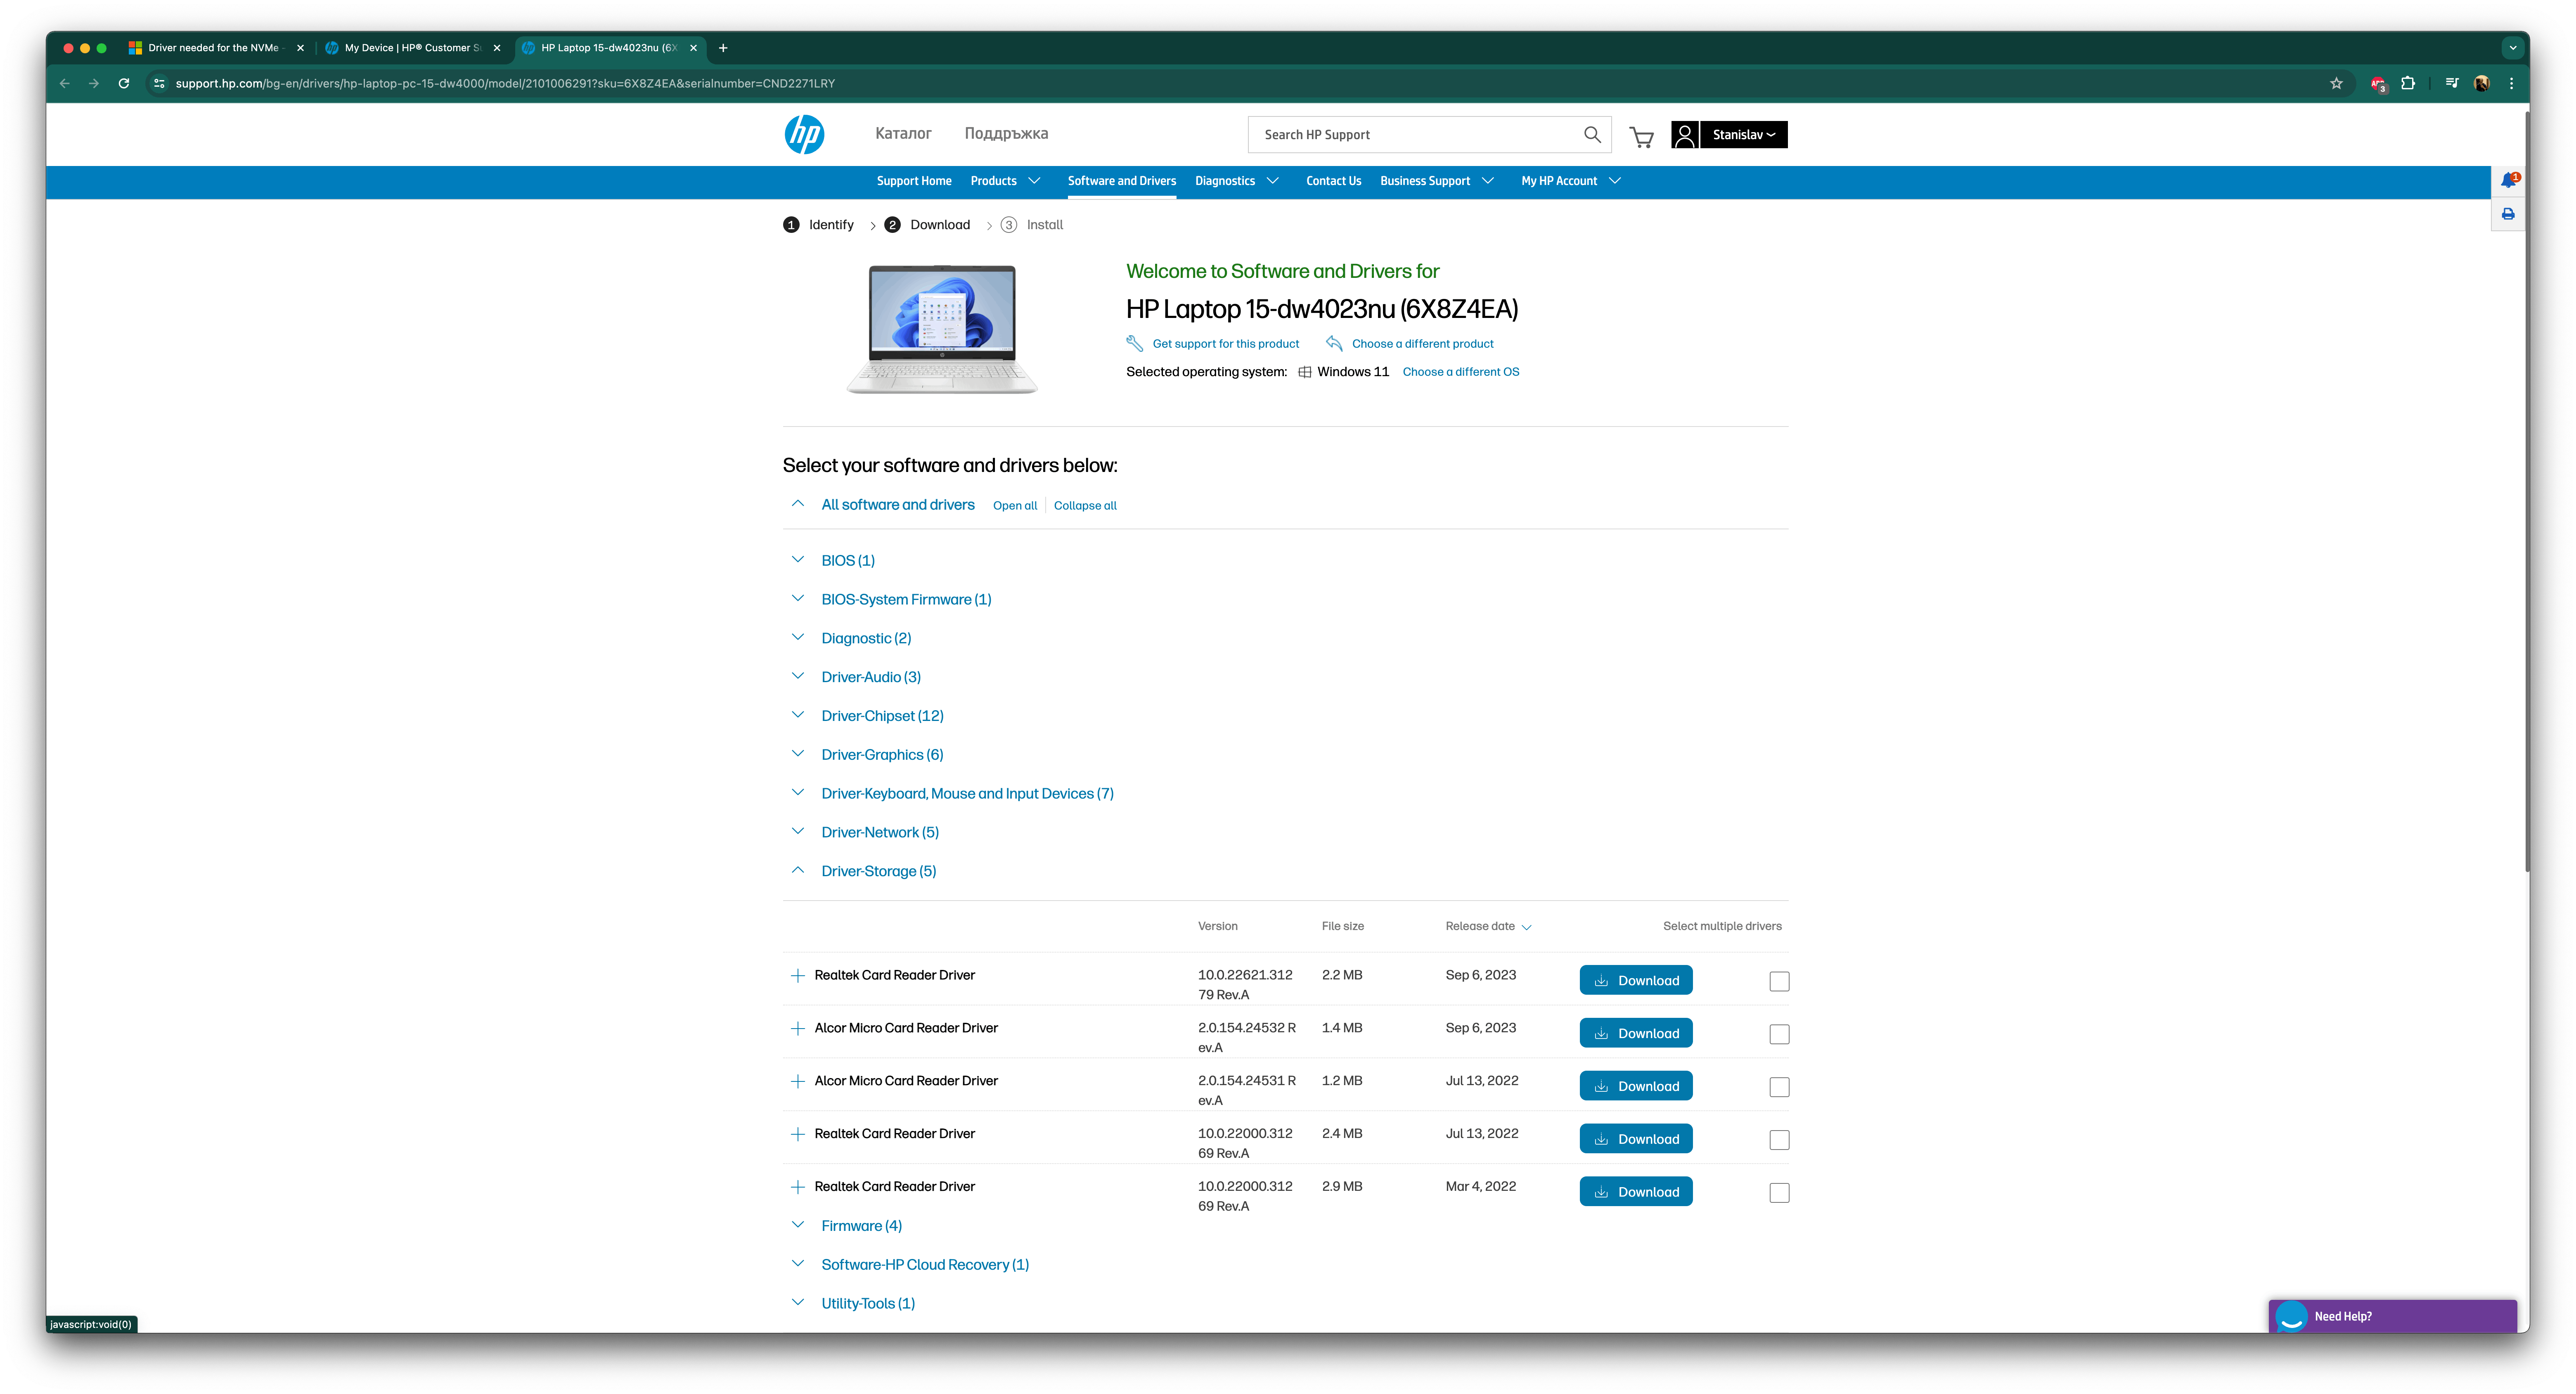2576x1394 pixels.
Task: Bookmark page with star icon
Action: pos(2336,83)
